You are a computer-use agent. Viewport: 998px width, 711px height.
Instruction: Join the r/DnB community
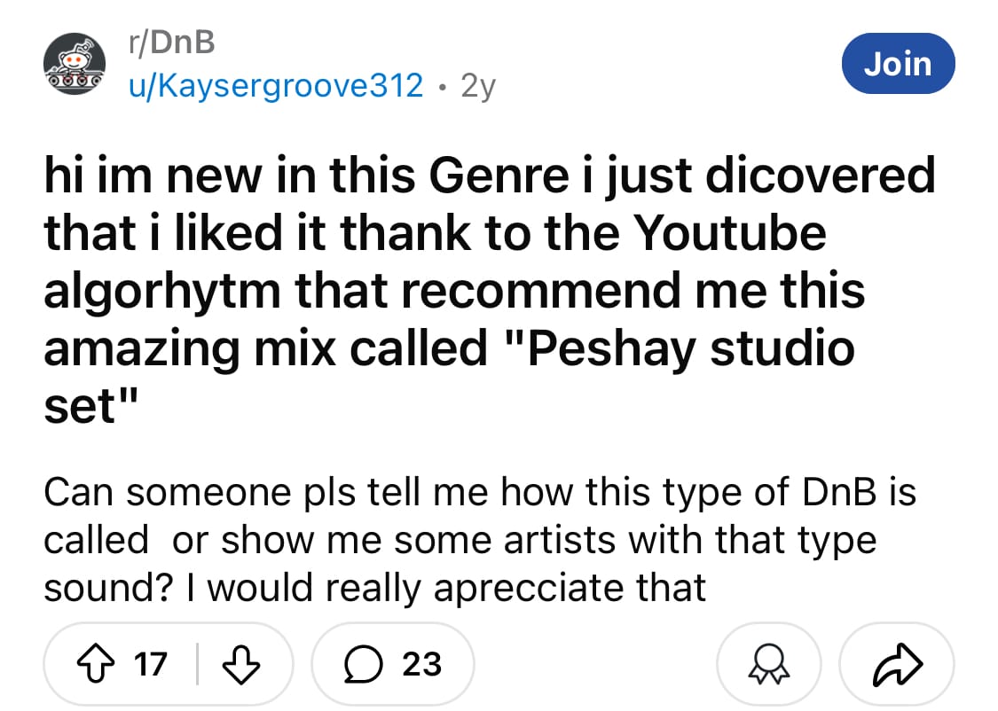(x=898, y=63)
